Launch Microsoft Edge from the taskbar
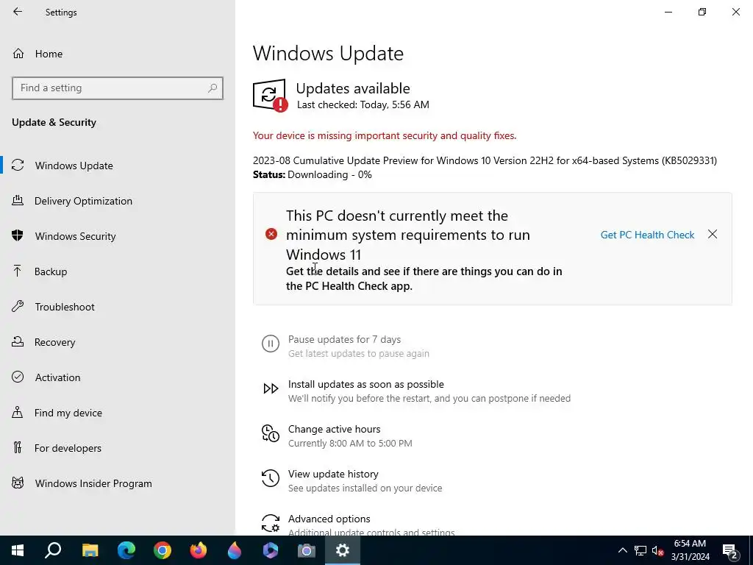 pyautogui.click(x=126, y=550)
